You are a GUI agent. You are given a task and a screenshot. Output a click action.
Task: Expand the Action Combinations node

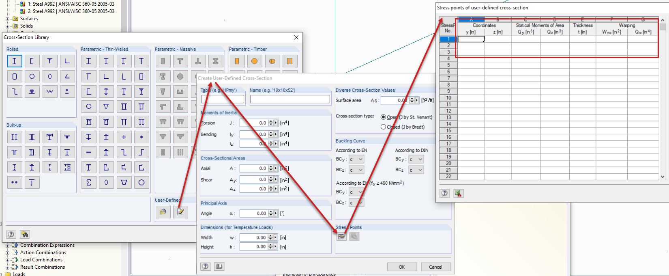pos(7,253)
